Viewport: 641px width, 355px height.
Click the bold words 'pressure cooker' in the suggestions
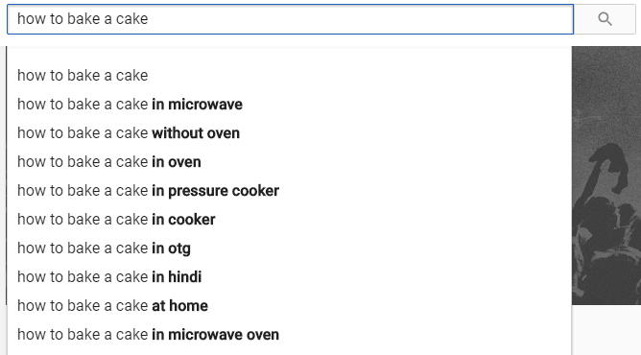(224, 191)
